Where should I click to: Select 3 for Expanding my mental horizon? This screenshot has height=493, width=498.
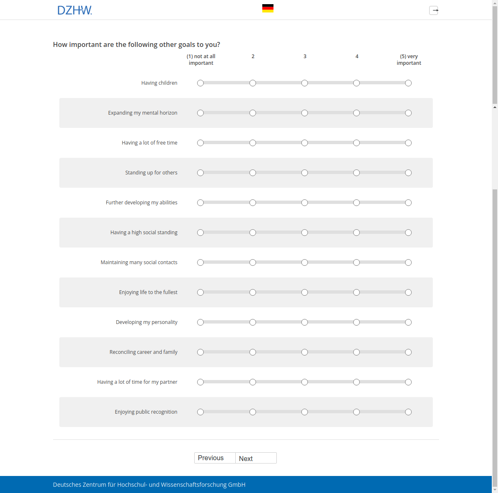coord(305,113)
